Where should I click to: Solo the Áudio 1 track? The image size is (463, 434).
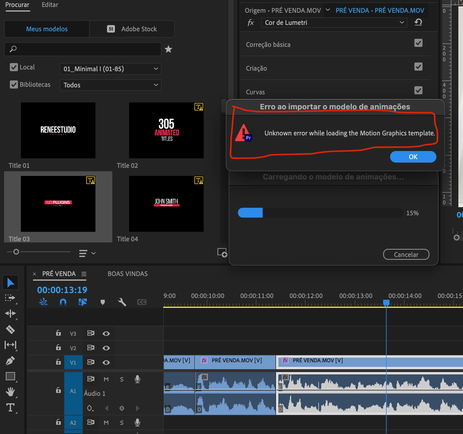coord(122,379)
